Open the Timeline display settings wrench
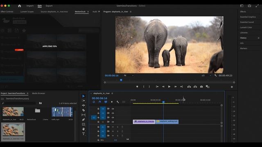 [x=117, y=102]
